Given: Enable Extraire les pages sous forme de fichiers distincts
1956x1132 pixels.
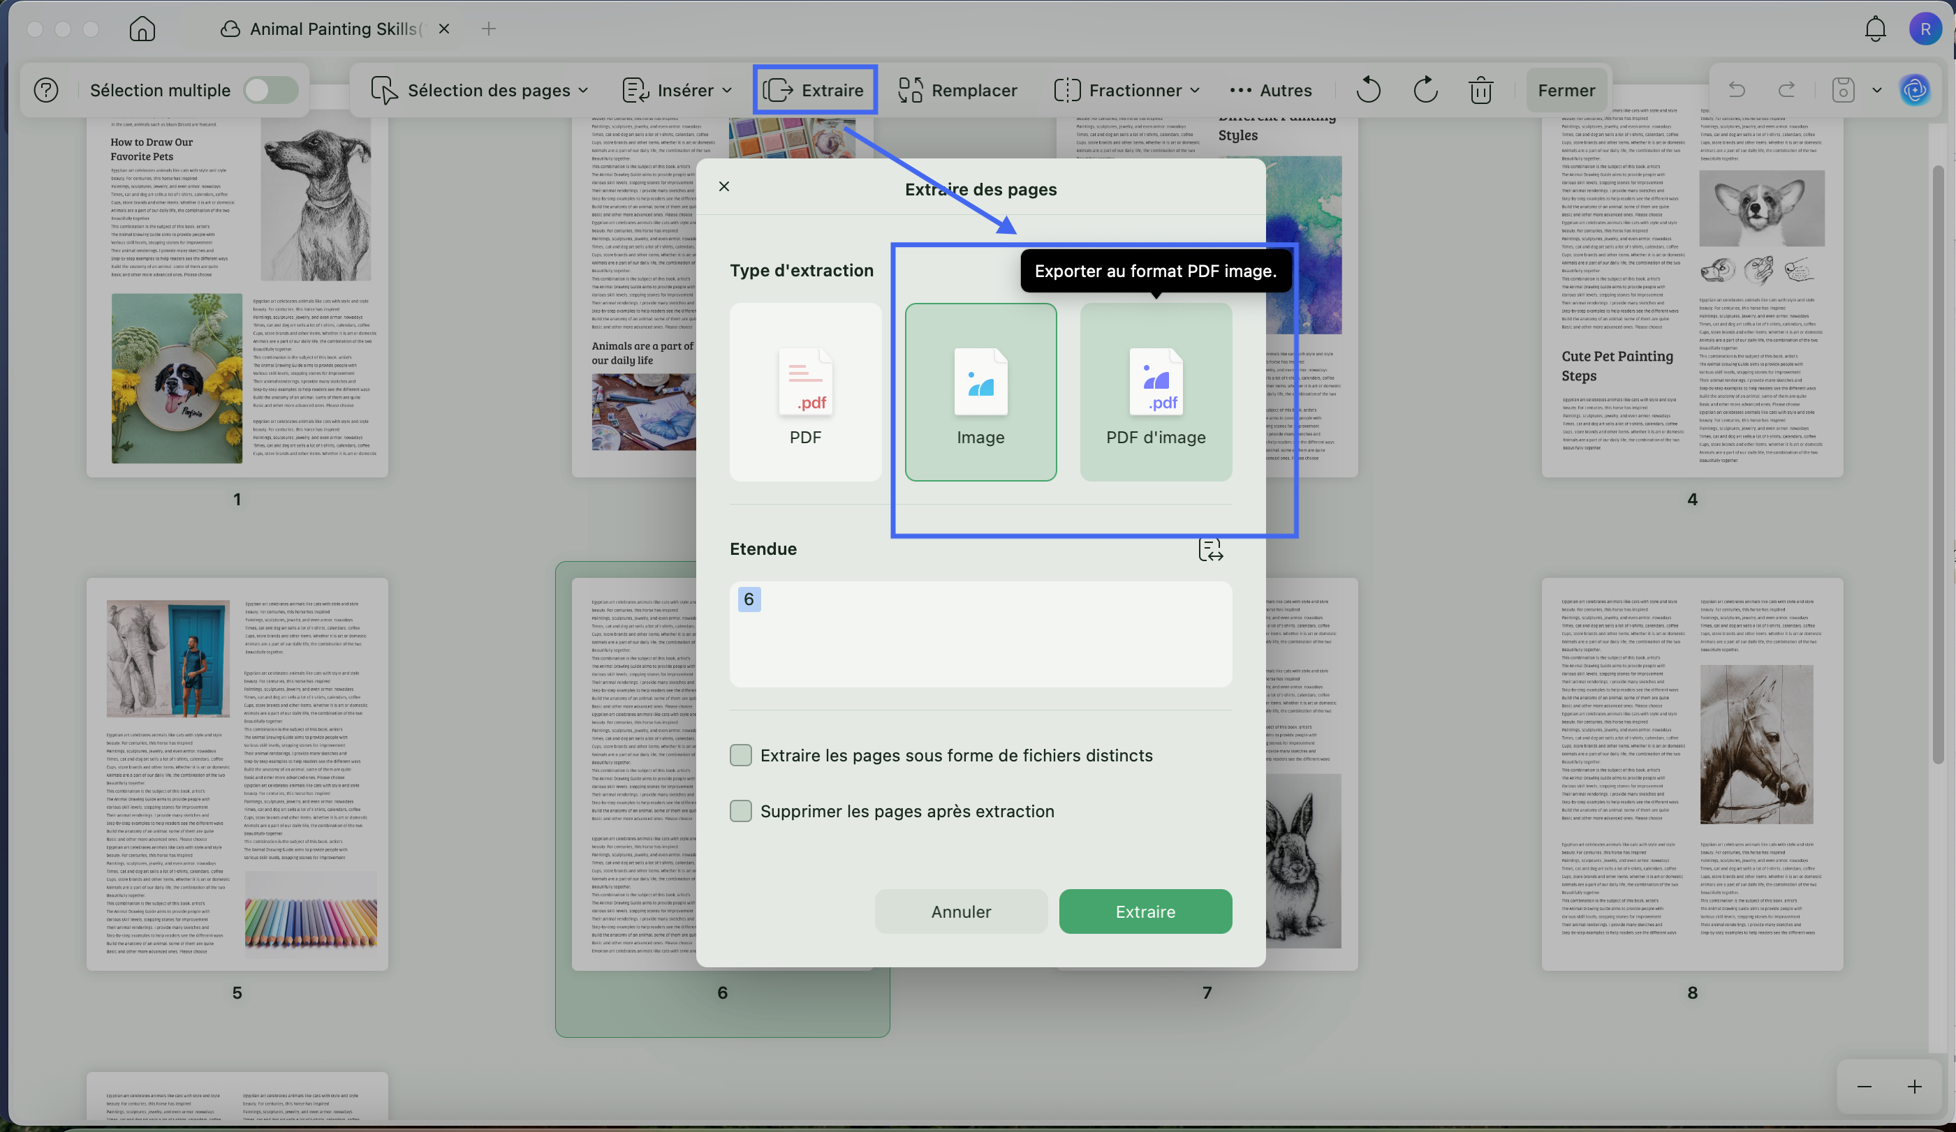Looking at the screenshot, I should [x=740, y=755].
